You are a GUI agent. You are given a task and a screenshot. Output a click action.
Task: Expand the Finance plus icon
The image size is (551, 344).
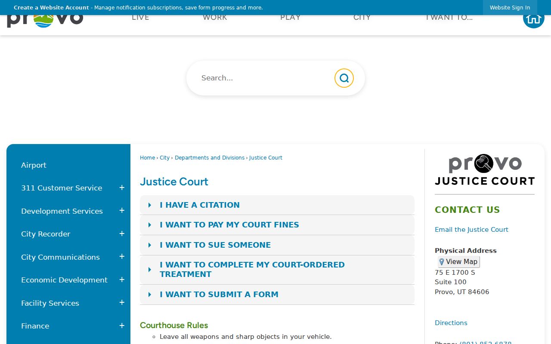tap(122, 326)
